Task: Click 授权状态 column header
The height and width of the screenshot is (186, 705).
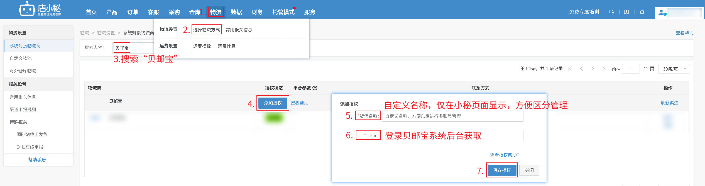Action: click(x=274, y=88)
